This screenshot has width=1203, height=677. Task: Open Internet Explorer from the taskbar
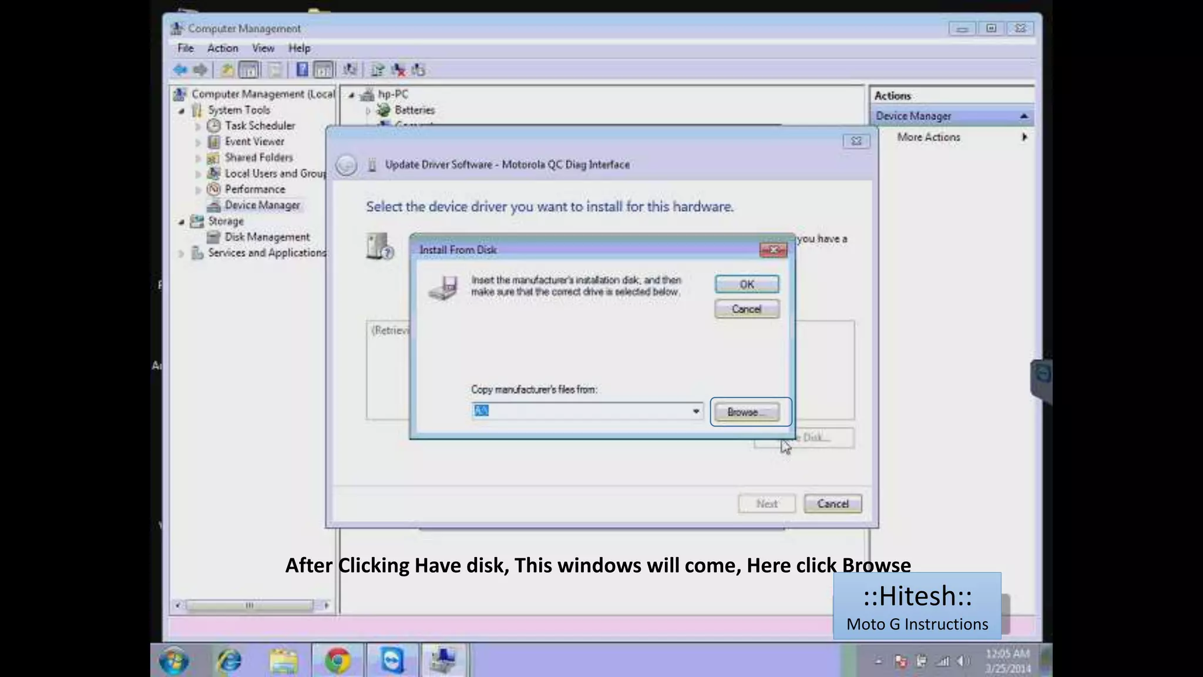[229, 661]
